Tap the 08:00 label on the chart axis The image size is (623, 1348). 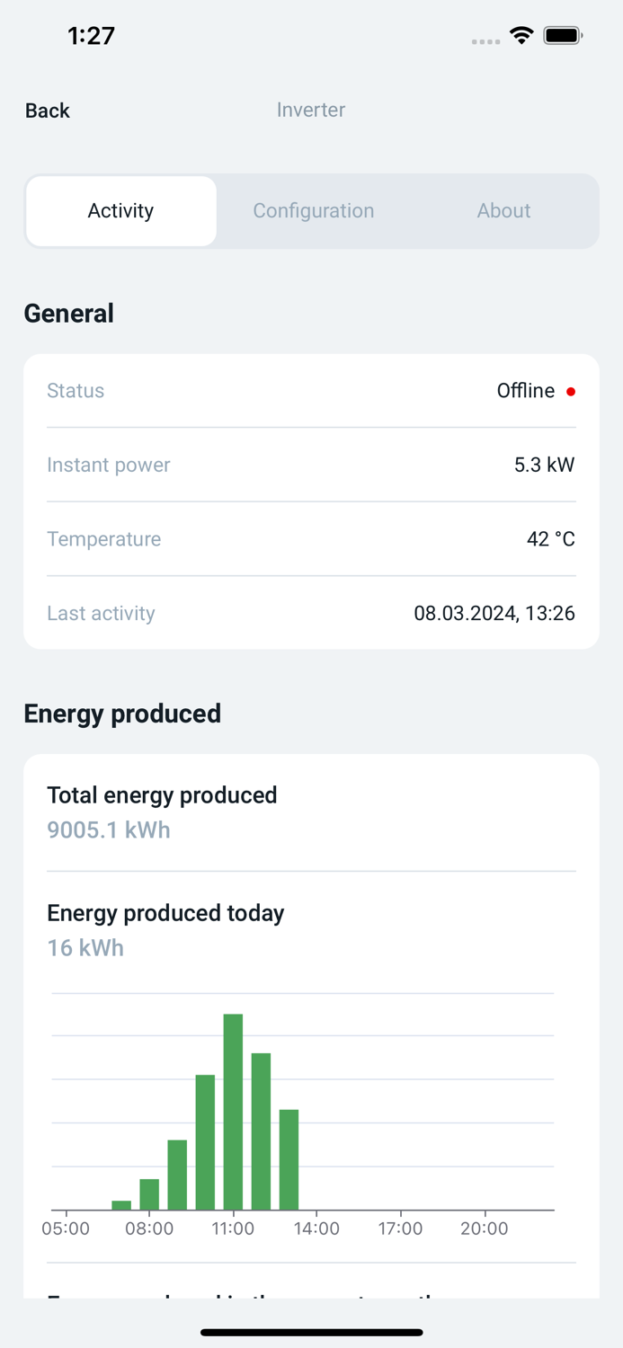tap(149, 1228)
